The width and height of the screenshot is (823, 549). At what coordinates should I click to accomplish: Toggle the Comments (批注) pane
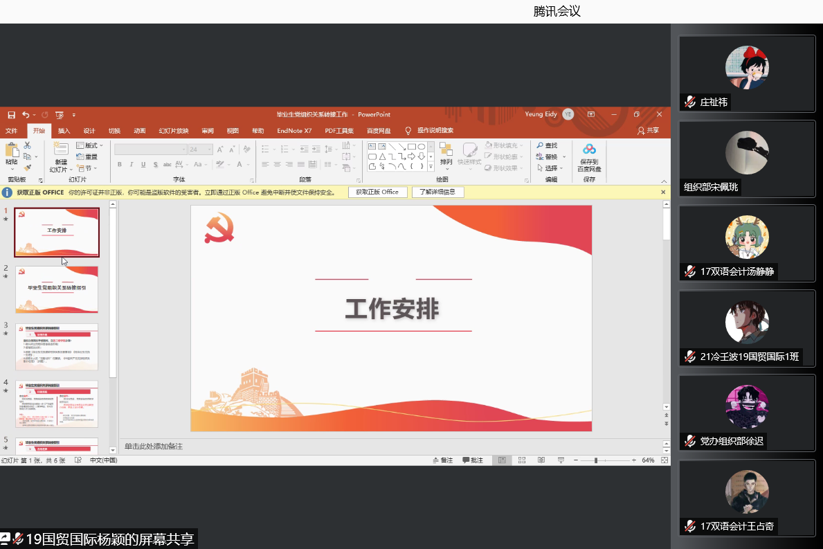click(473, 460)
